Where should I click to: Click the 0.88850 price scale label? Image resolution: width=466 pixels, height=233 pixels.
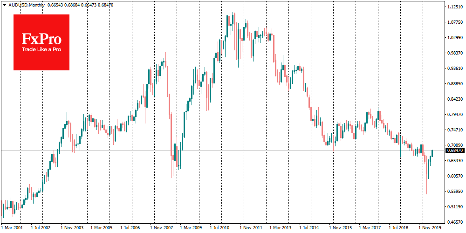click(454, 84)
